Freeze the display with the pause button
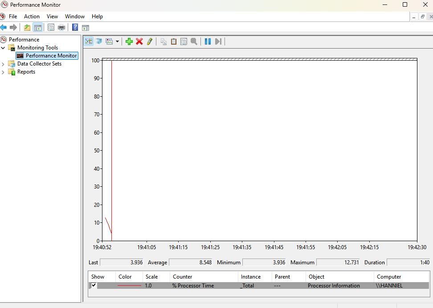 pos(208,41)
